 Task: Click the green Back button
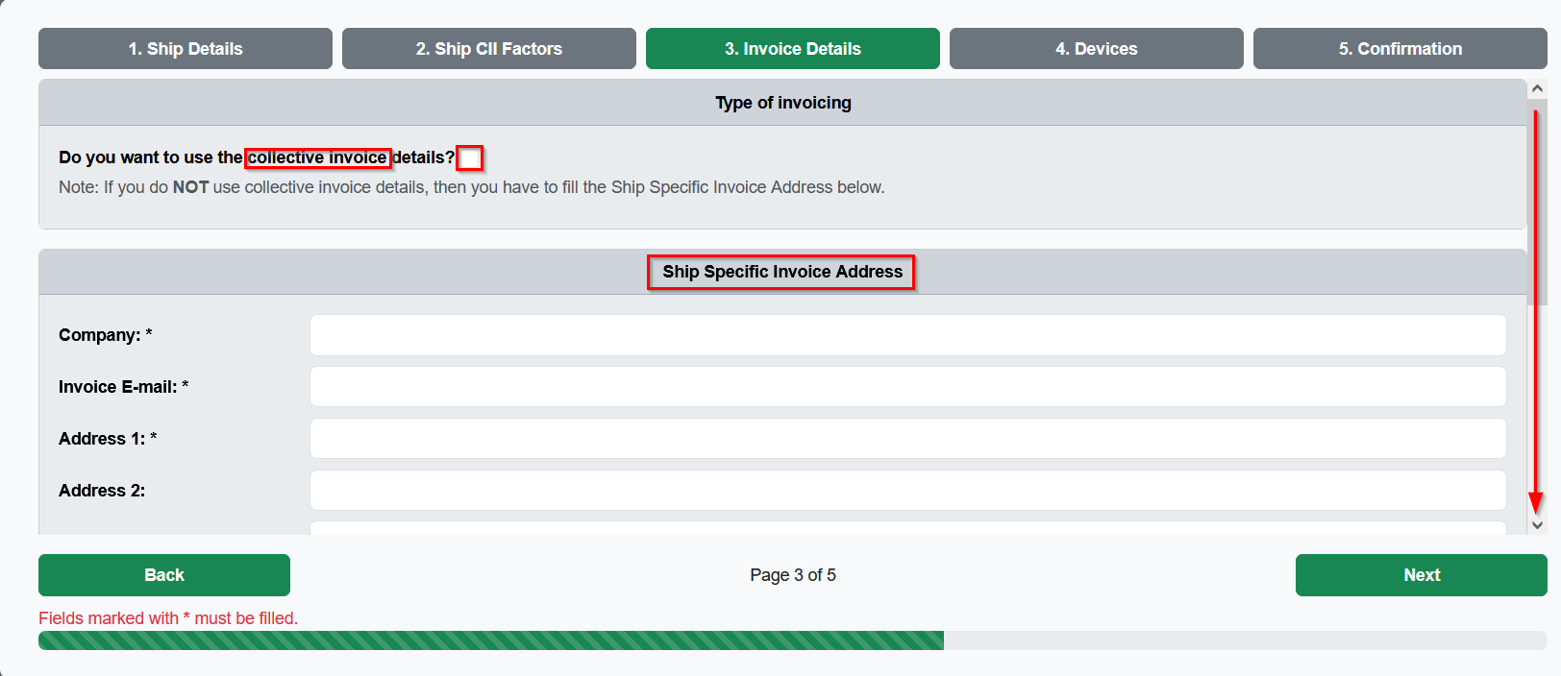[x=164, y=575]
